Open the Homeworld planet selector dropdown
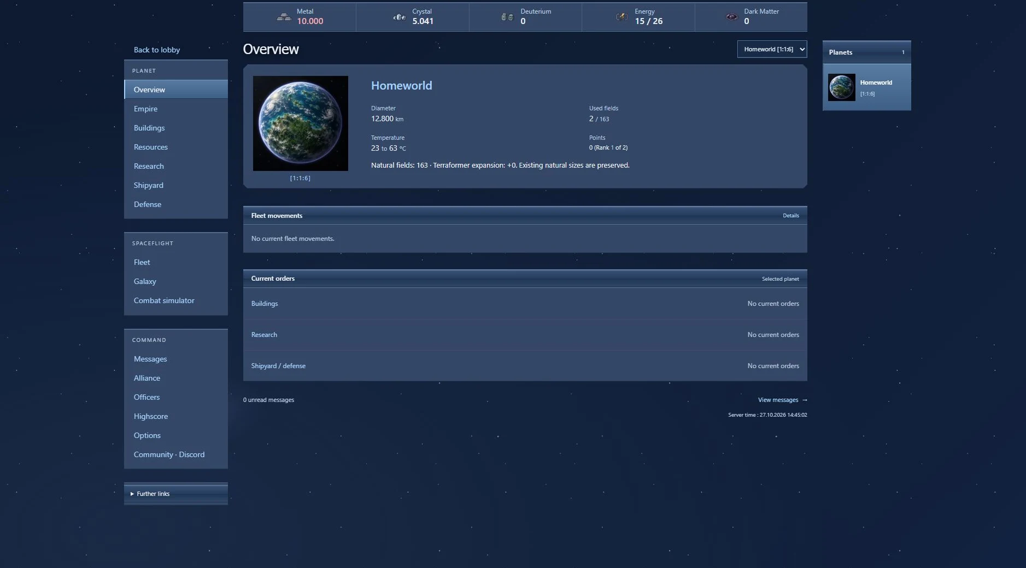The width and height of the screenshot is (1026, 568). coord(772,49)
